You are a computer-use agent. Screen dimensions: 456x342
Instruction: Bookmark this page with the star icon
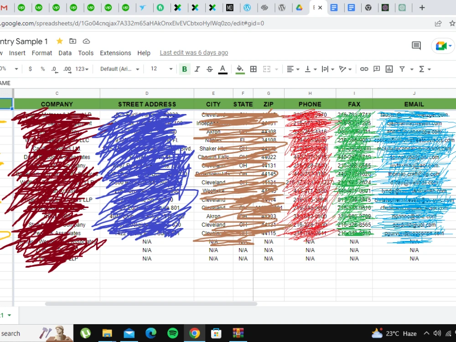tap(452, 23)
